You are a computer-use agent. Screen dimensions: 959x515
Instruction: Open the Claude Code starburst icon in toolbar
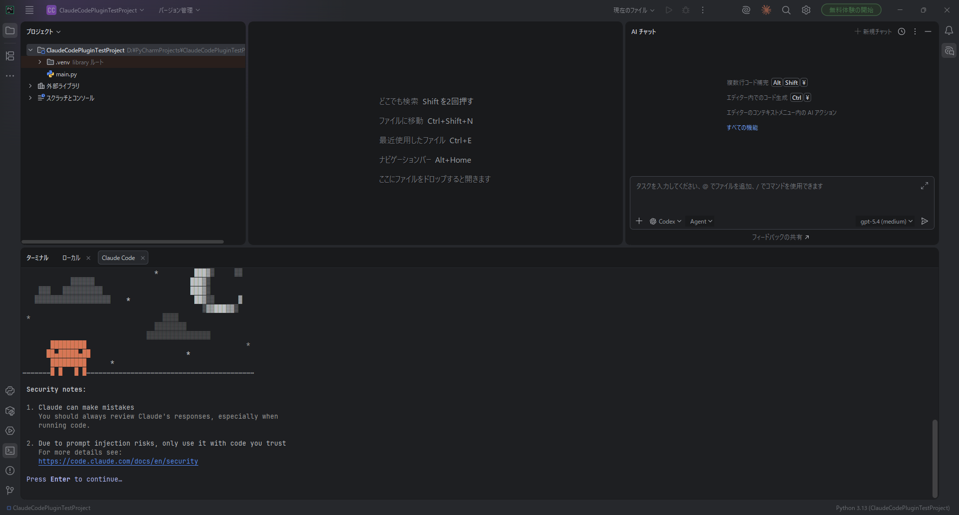point(766,10)
